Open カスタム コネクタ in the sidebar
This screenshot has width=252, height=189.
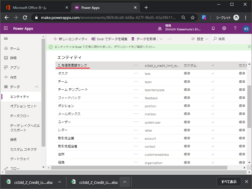(x=24, y=149)
